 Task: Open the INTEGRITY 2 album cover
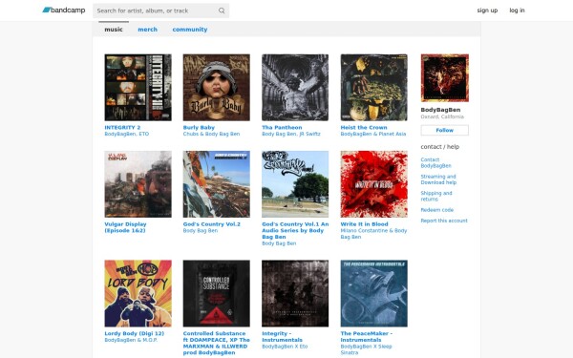point(138,87)
